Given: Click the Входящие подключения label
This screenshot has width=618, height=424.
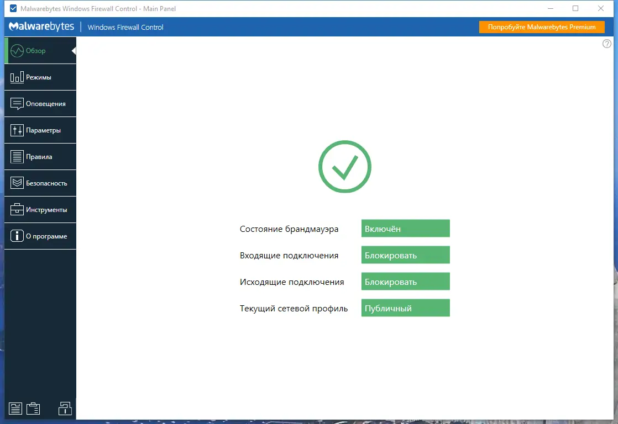Looking at the screenshot, I should [289, 256].
